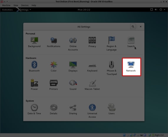Click the power icon in top bar
Screen dimensions: 168x137
161,9
